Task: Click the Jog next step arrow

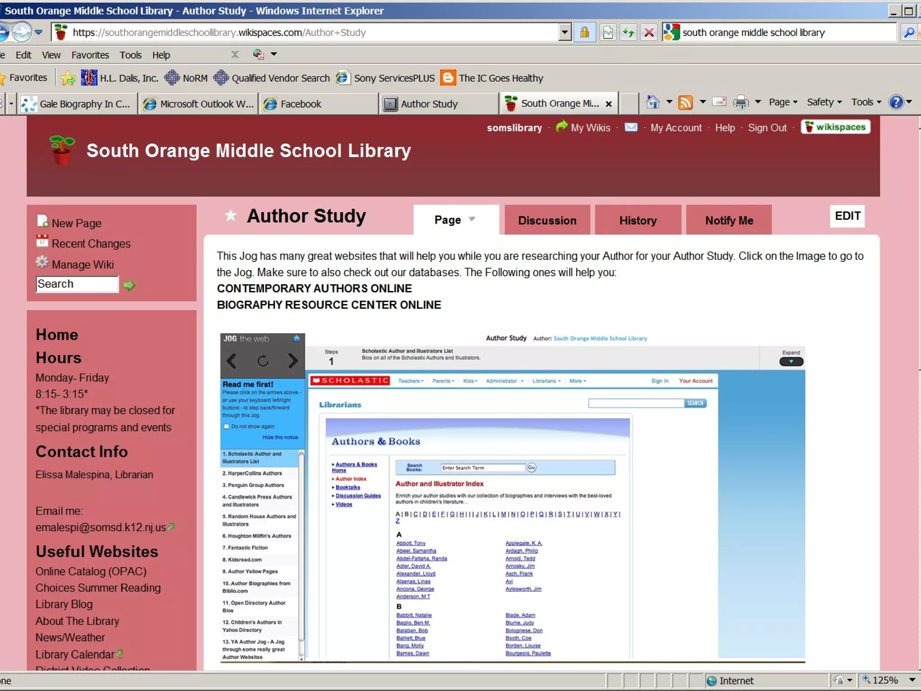Action: pos(293,361)
